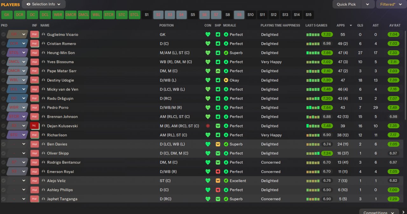Open Heung-Min Son's player name link
Image resolution: width=407 pixels, height=214 pixels.
tap(61, 53)
